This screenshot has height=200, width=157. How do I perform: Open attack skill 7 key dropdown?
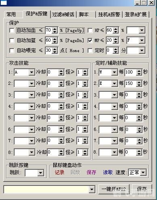[32, 141]
